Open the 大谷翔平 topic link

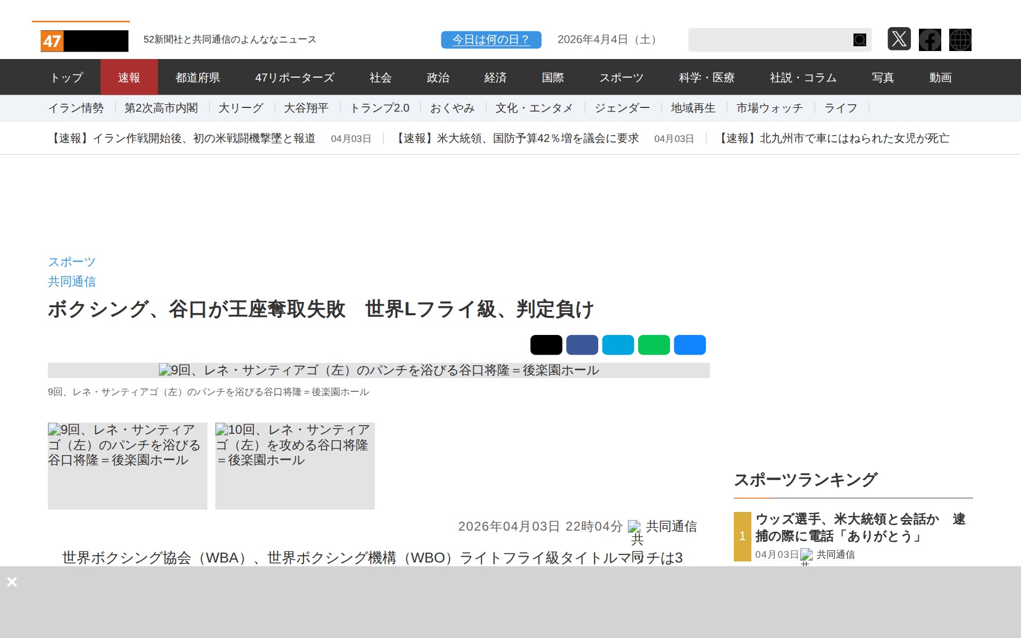[x=306, y=108]
